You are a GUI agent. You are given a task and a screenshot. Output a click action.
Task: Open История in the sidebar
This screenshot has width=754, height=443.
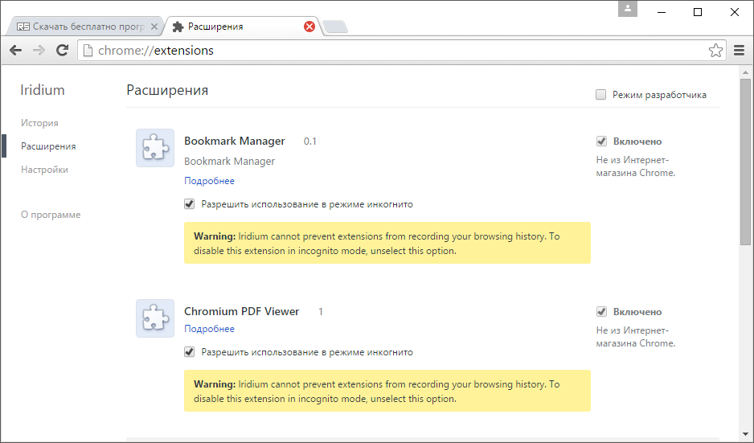39,123
